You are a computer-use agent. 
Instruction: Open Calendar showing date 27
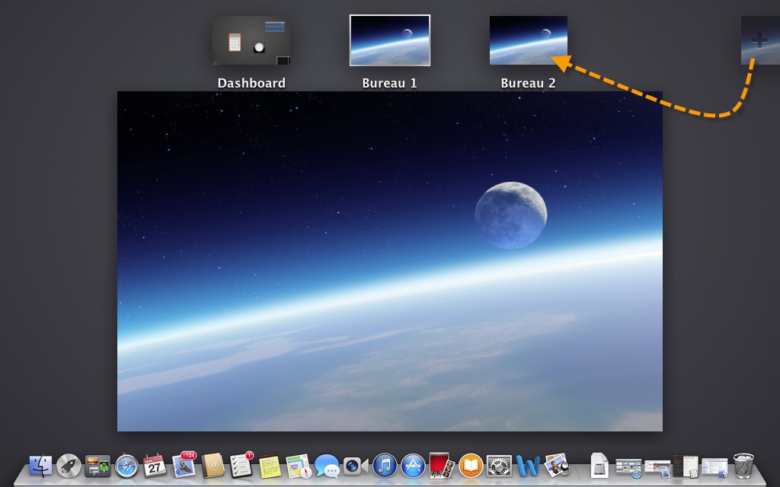155,465
